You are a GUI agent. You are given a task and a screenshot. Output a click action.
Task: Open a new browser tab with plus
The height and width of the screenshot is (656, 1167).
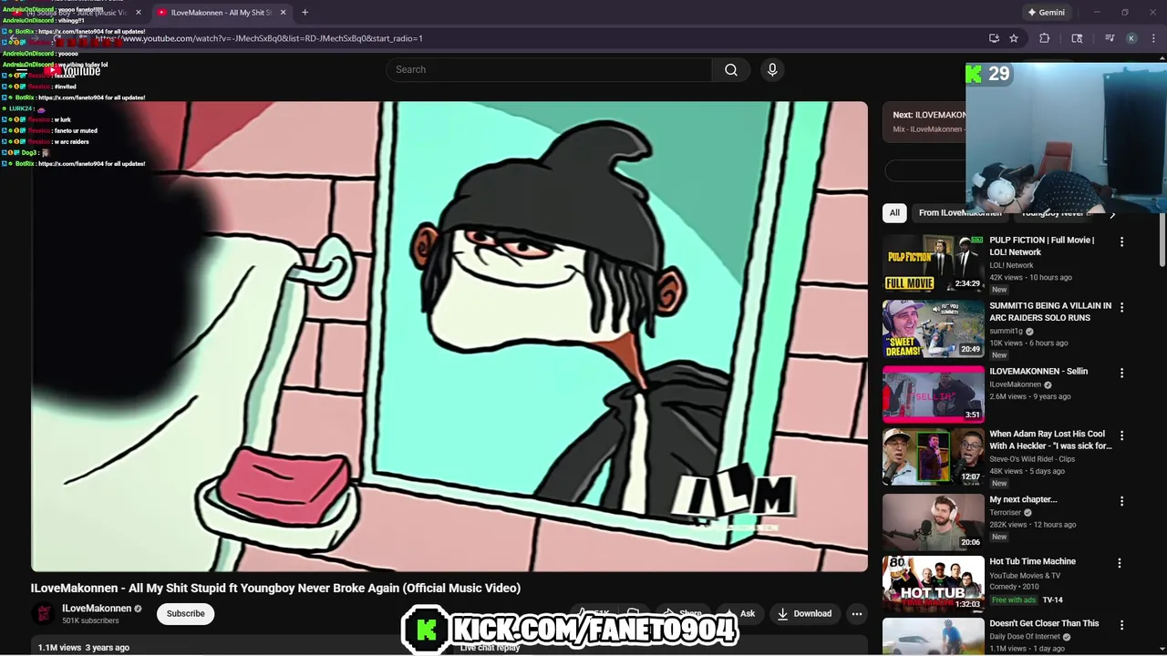pyautogui.click(x=305, y=13)
